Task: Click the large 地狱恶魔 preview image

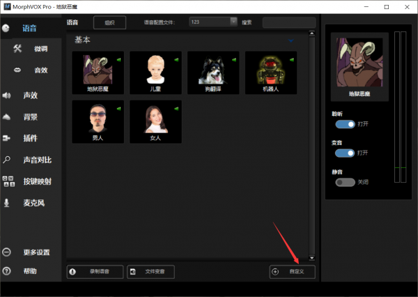Action: point(359,62)
